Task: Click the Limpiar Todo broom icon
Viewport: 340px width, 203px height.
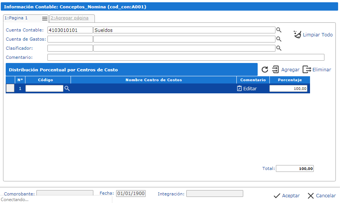Action: [297, 35]
